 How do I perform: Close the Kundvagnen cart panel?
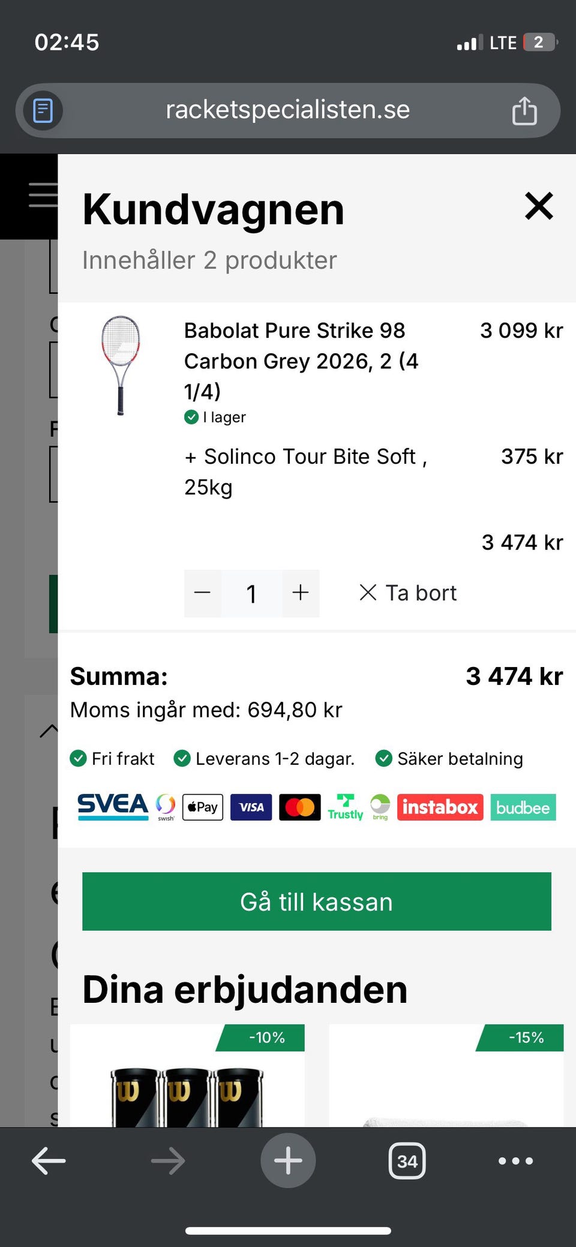pyautogui.click(x=539, y=206)
